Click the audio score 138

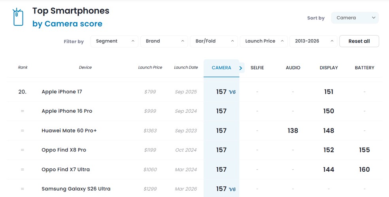(x=293, y=131)
